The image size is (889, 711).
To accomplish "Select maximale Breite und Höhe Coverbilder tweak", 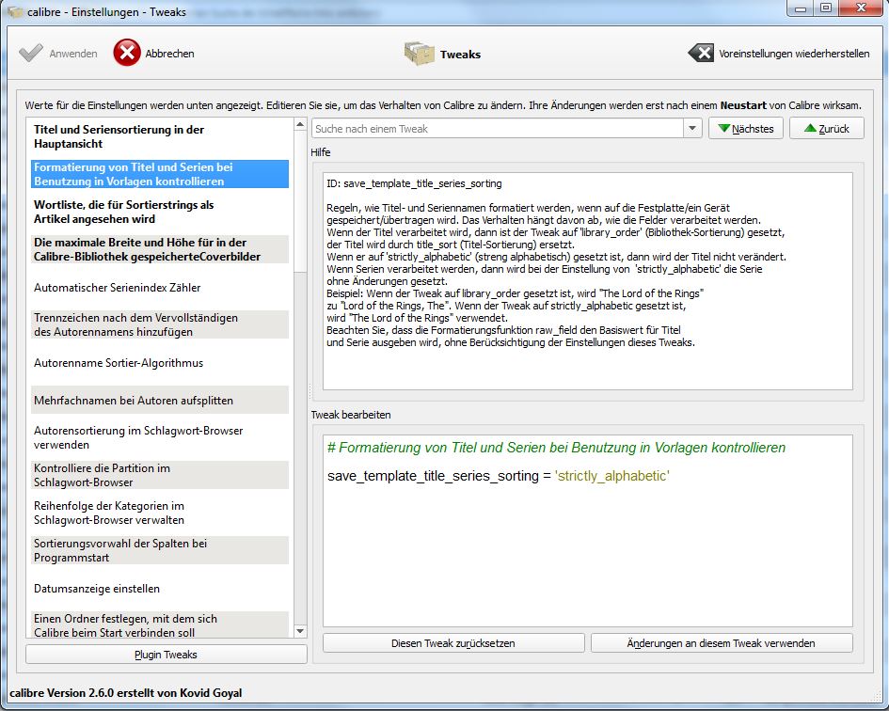I will pos(160,249).
